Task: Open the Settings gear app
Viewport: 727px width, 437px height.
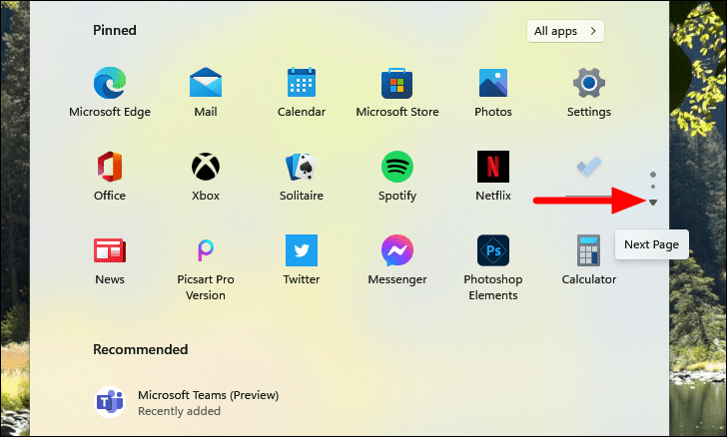Action: click(589, 93)
